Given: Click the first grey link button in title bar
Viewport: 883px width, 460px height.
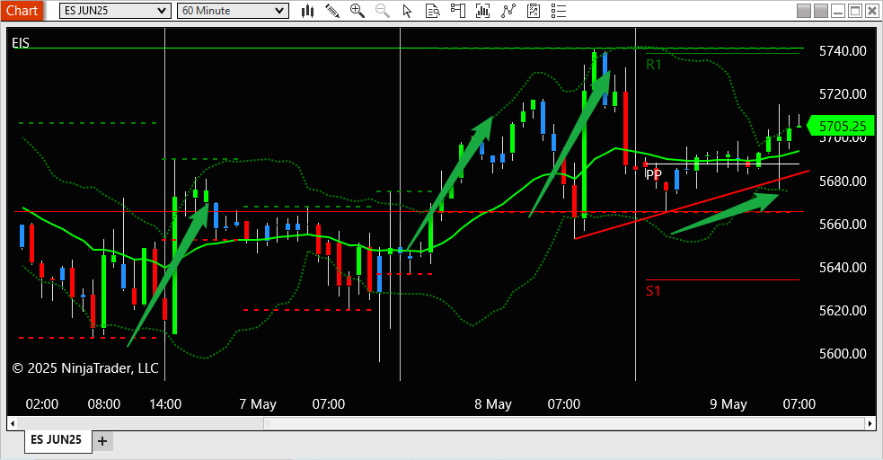Looking at the screenshot, I should tap(804, 11).
